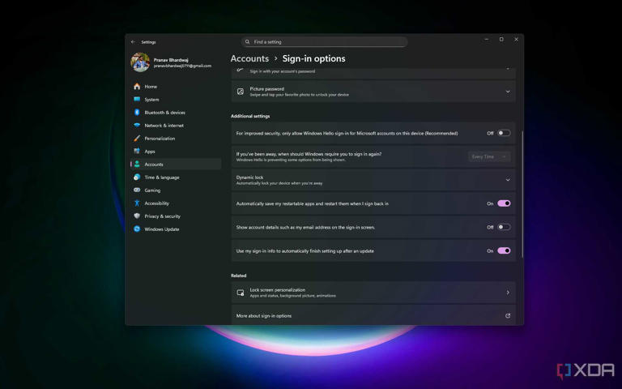
Task: Click the vertical scrollbar of settings page
Action: pos(522,194)
